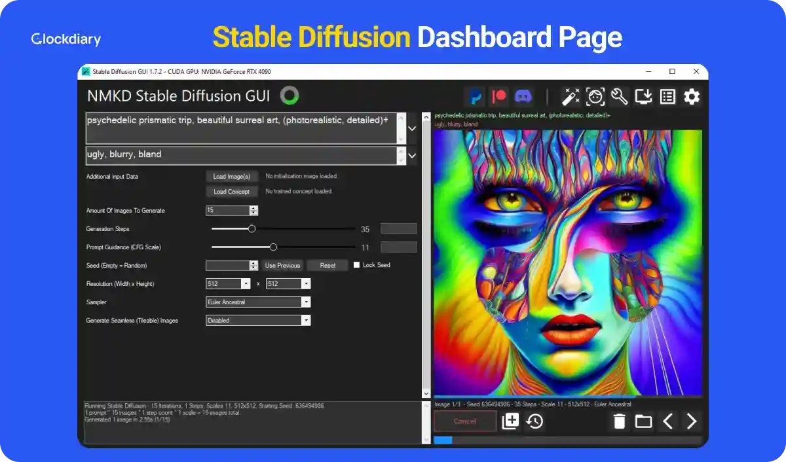Open the Discord icon link

523,97
